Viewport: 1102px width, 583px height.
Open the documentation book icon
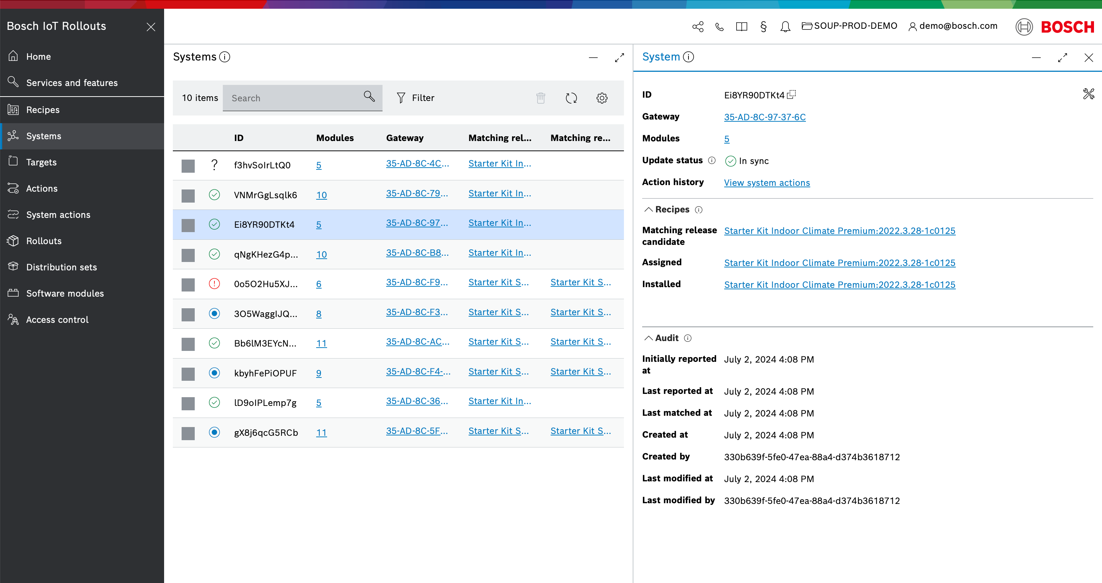click(741, 27)
